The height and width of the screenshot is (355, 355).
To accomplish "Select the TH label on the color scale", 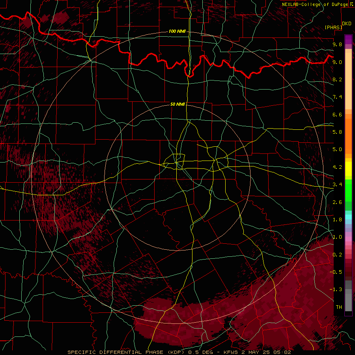I will 339,307.
